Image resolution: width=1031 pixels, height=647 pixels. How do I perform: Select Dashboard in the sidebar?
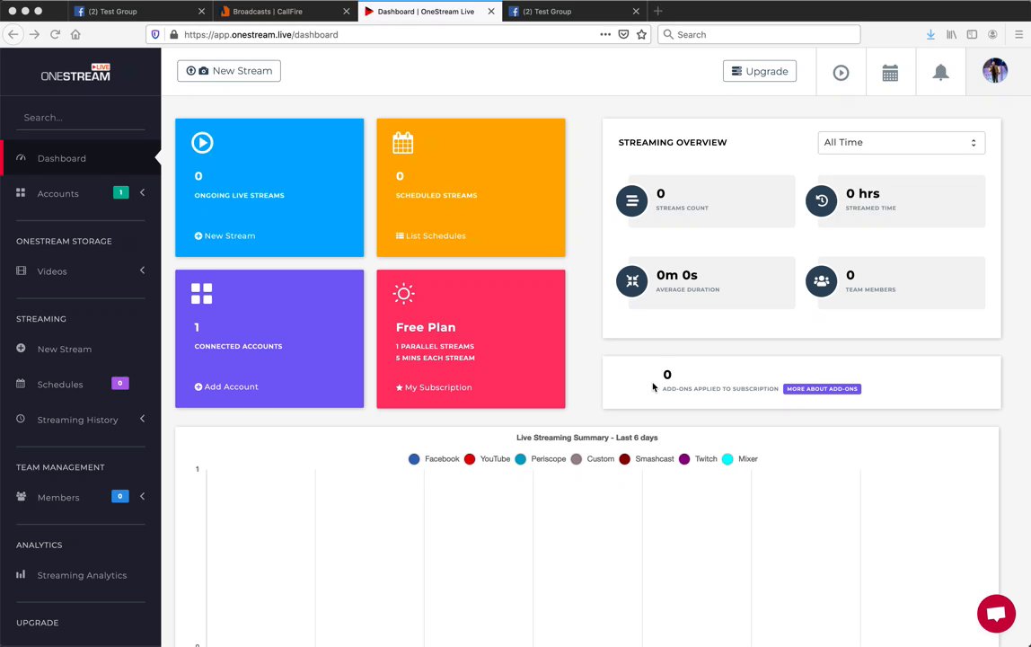(80, 158)
